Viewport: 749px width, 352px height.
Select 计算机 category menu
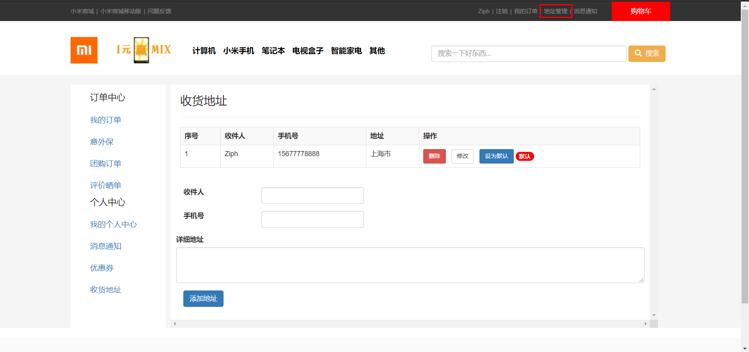204,51
